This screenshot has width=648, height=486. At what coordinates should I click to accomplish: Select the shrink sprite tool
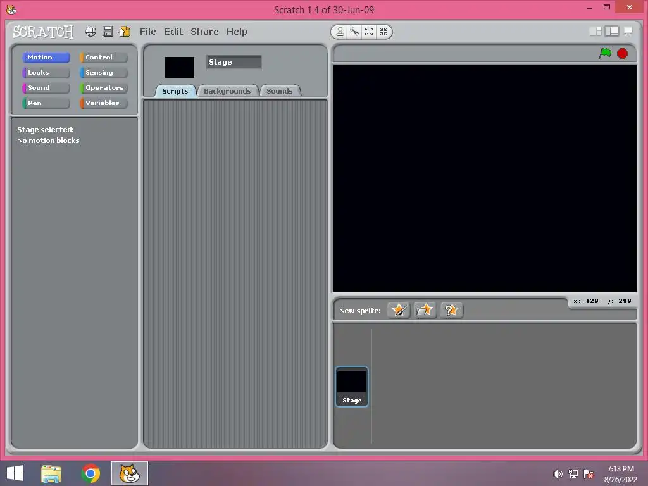[383, 32]
